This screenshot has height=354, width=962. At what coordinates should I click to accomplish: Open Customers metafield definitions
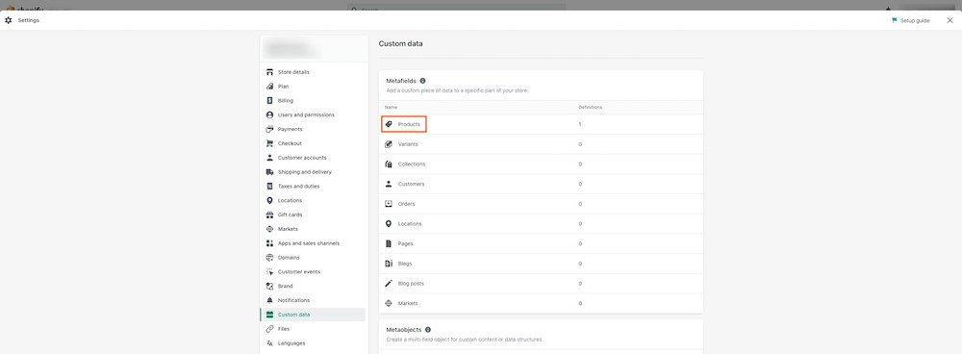(541, 184)
